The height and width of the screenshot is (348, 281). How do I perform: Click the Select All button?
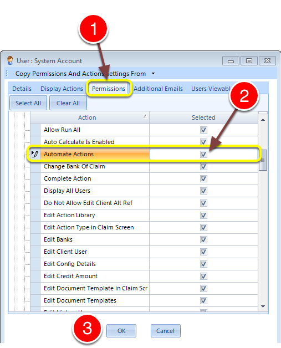click(x=28, y=103)
